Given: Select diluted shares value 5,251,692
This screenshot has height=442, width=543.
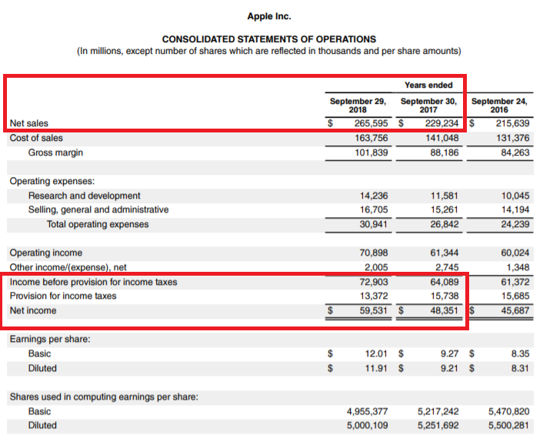Looking at the screenshot, I should (x=438, y=425).
